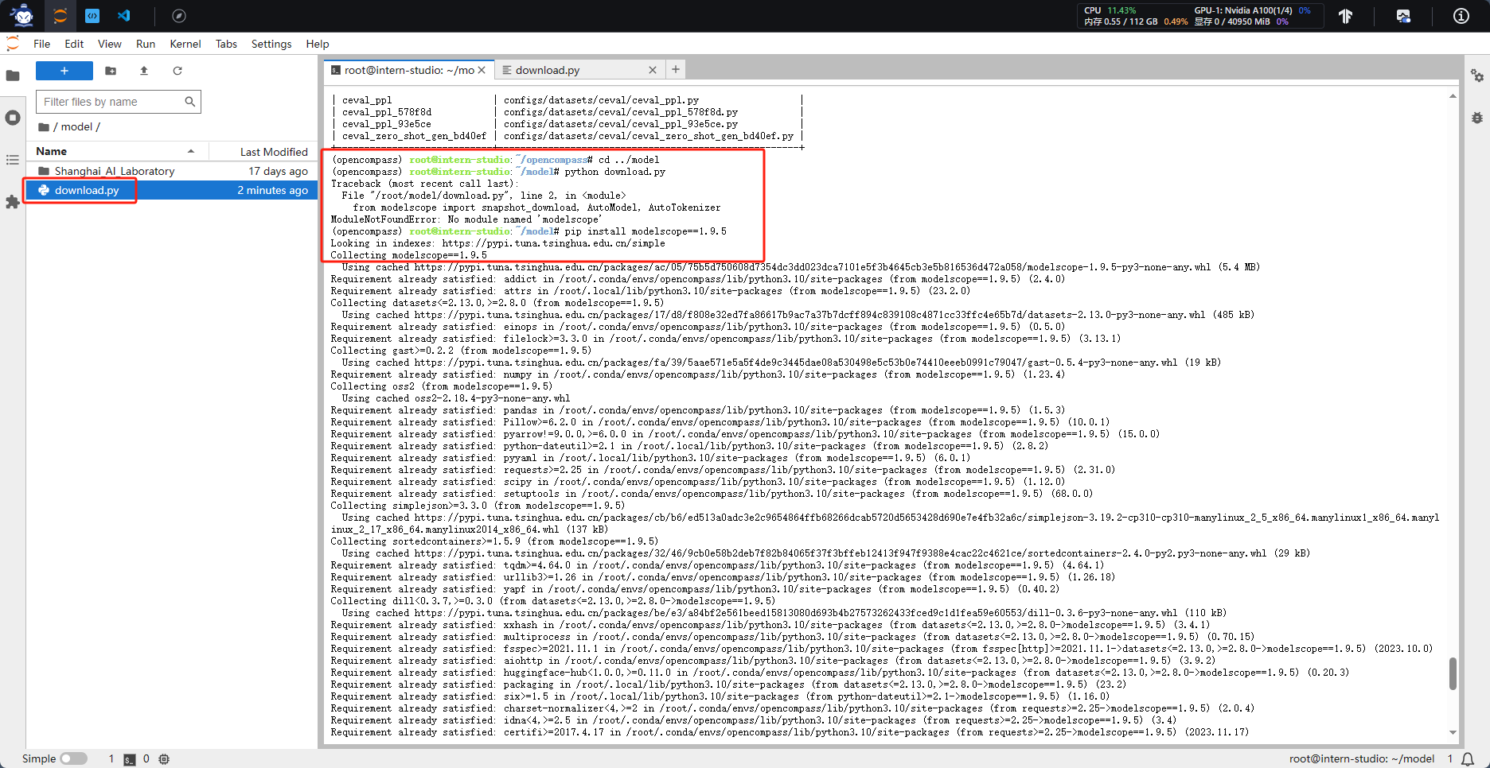Open the Run menu
The image size is (1490, 768).
[x=146, y=44]
